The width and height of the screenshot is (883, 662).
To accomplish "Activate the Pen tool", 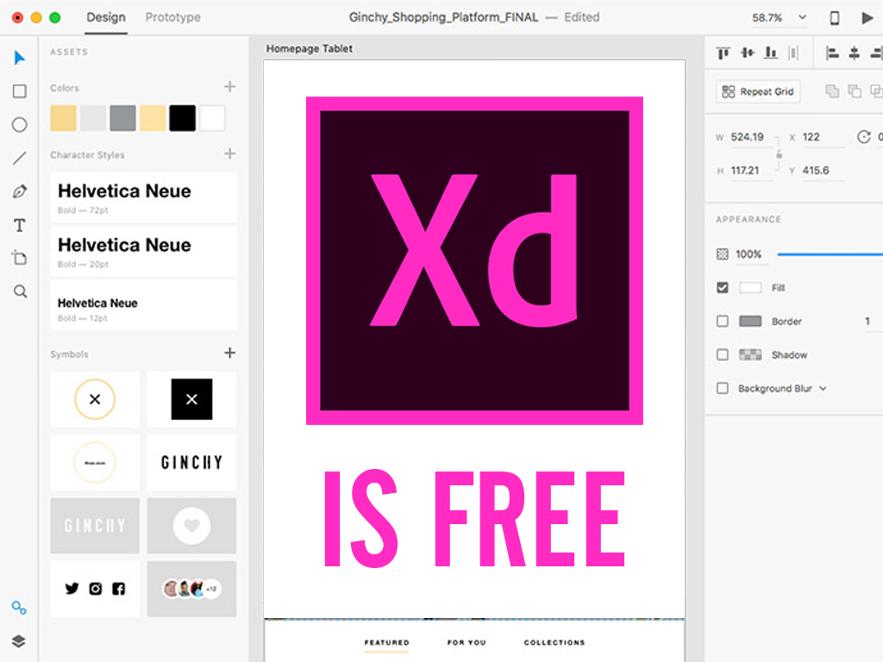I will 20,191.
